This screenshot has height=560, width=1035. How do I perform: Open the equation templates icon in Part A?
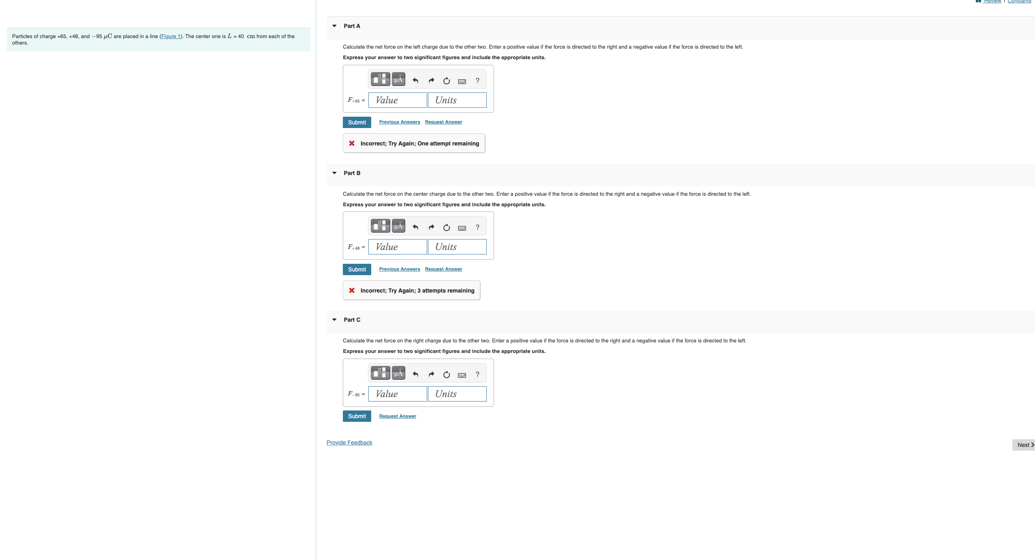380,79
